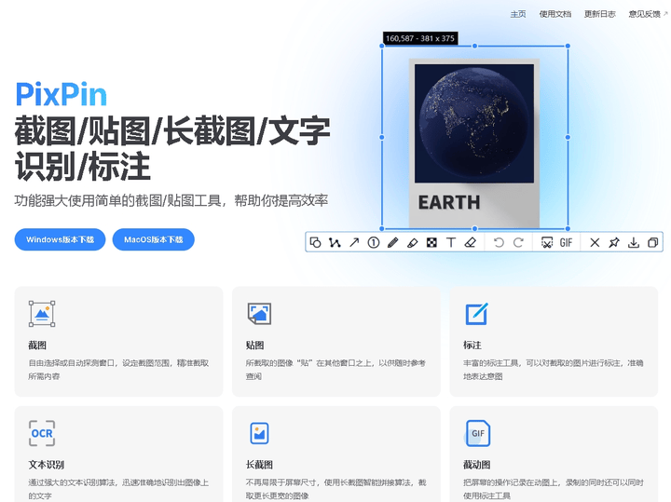Click the OCR text recognition icon
This screenshot has height=502, width=671.
point(42,433)
